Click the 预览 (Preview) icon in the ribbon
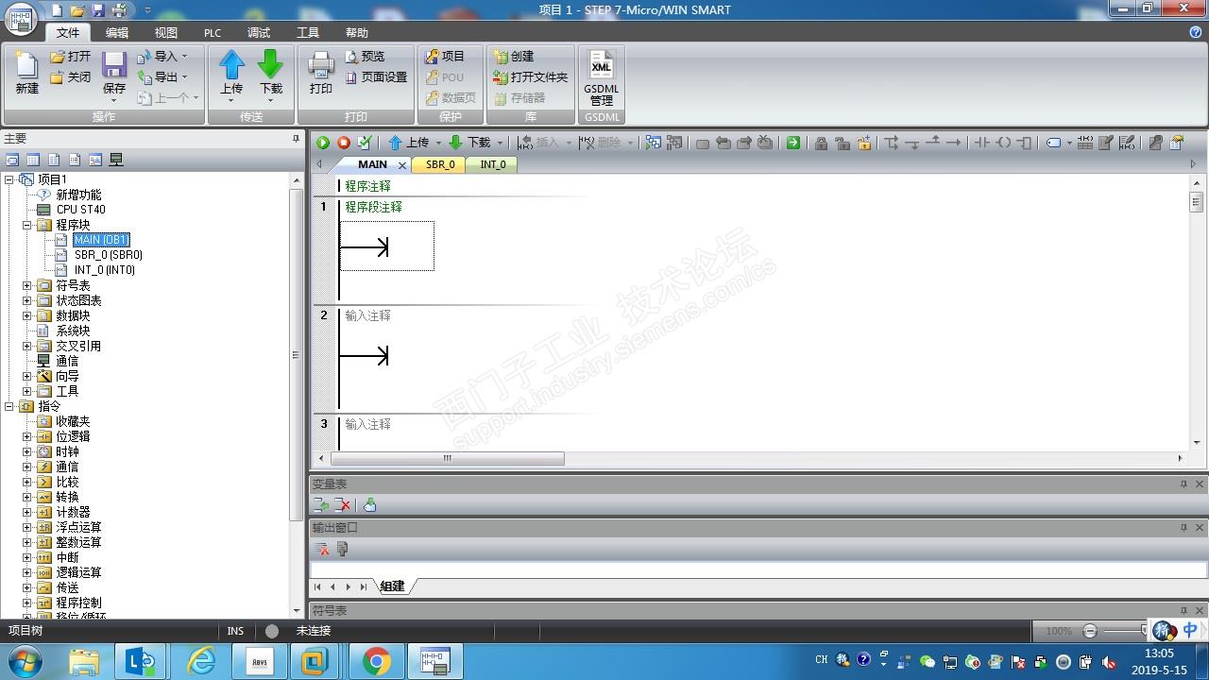Viewport: 1209px width, 680px height. click(351, 57)
